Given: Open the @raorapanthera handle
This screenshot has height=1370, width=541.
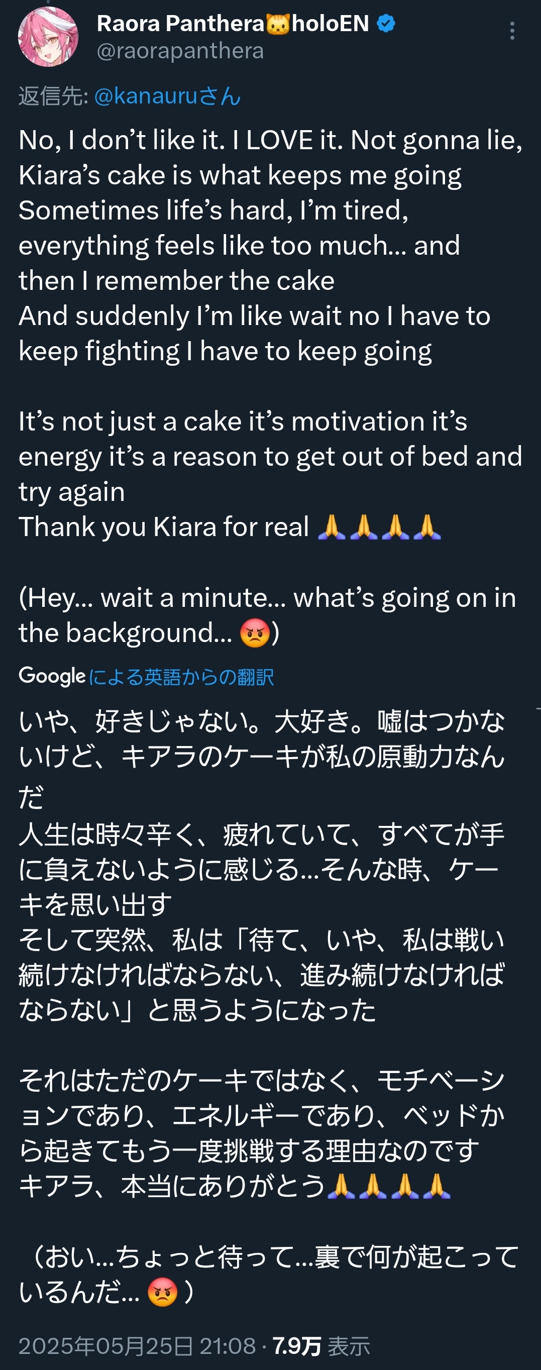Looking at the screenshot, I should [180, 51].
